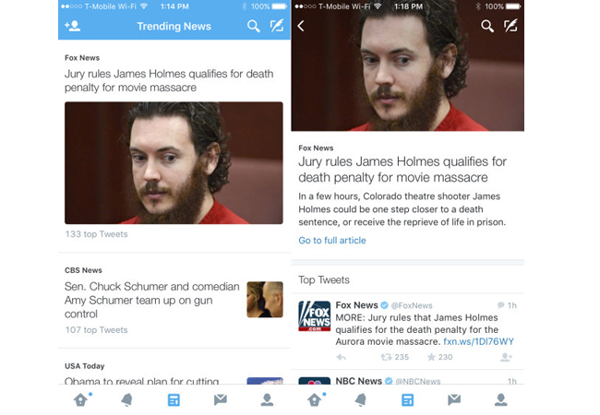Image resolution: width=600 pixels, height=415 pixels.
Task: Open the James Holmes headline in Trending list
Action: tap(169, 80)
